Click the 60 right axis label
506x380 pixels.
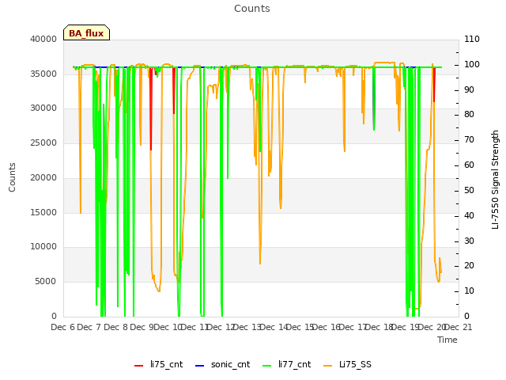tap(469, 165)
